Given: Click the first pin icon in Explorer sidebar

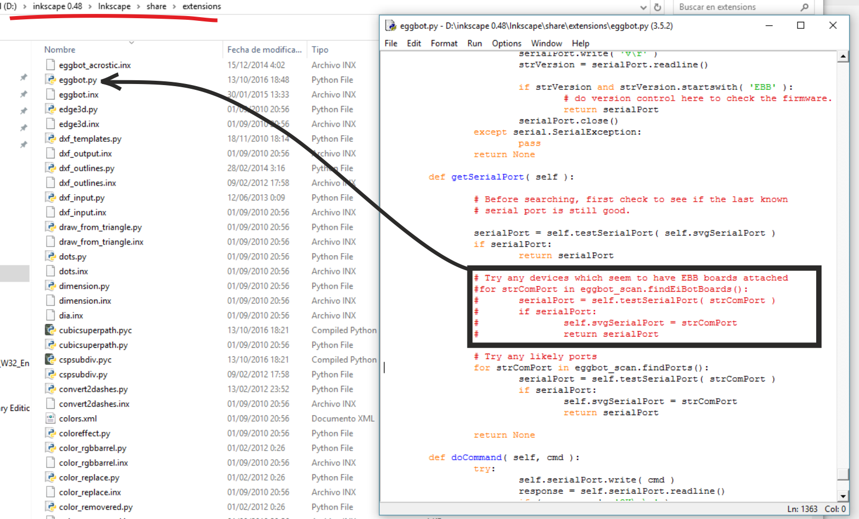Looking at the screenshot, I should tap(24, 78).
